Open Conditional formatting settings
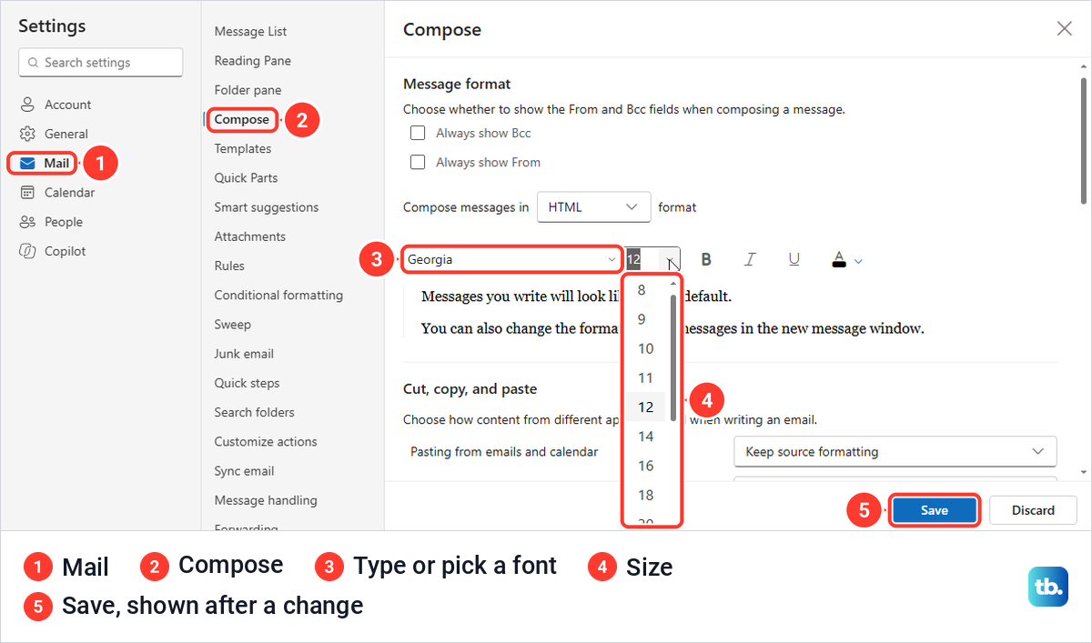Viewport: 1092px width, 643px height. (278, 296)
